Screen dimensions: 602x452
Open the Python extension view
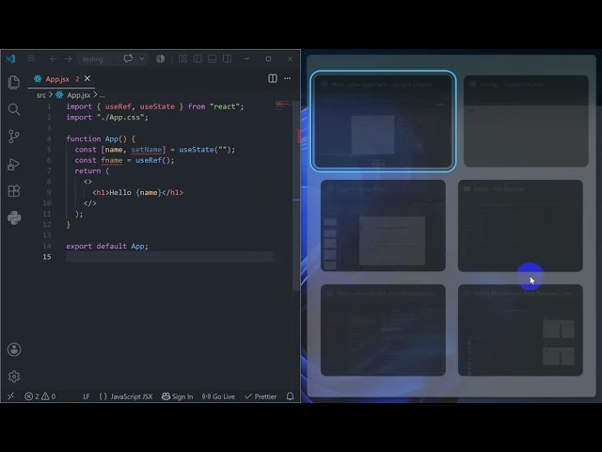(14, 218)
